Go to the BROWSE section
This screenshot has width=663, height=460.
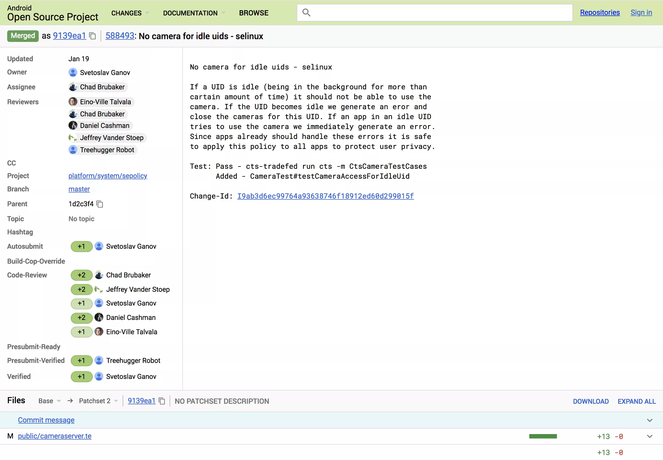[254, 13]
